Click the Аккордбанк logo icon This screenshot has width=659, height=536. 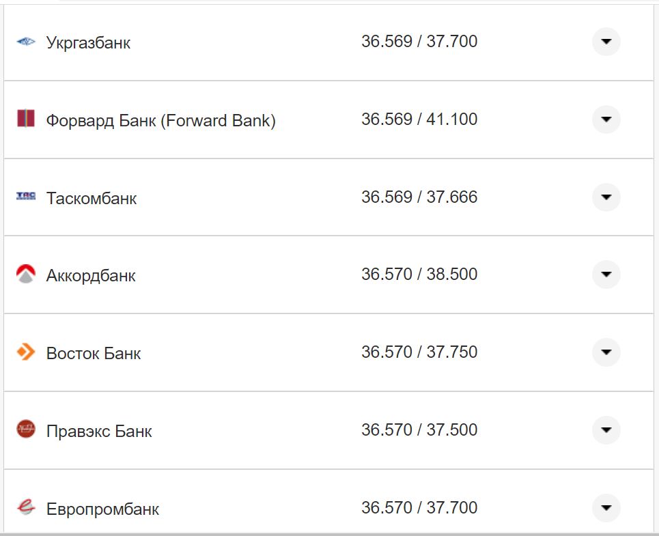point(26,274)
